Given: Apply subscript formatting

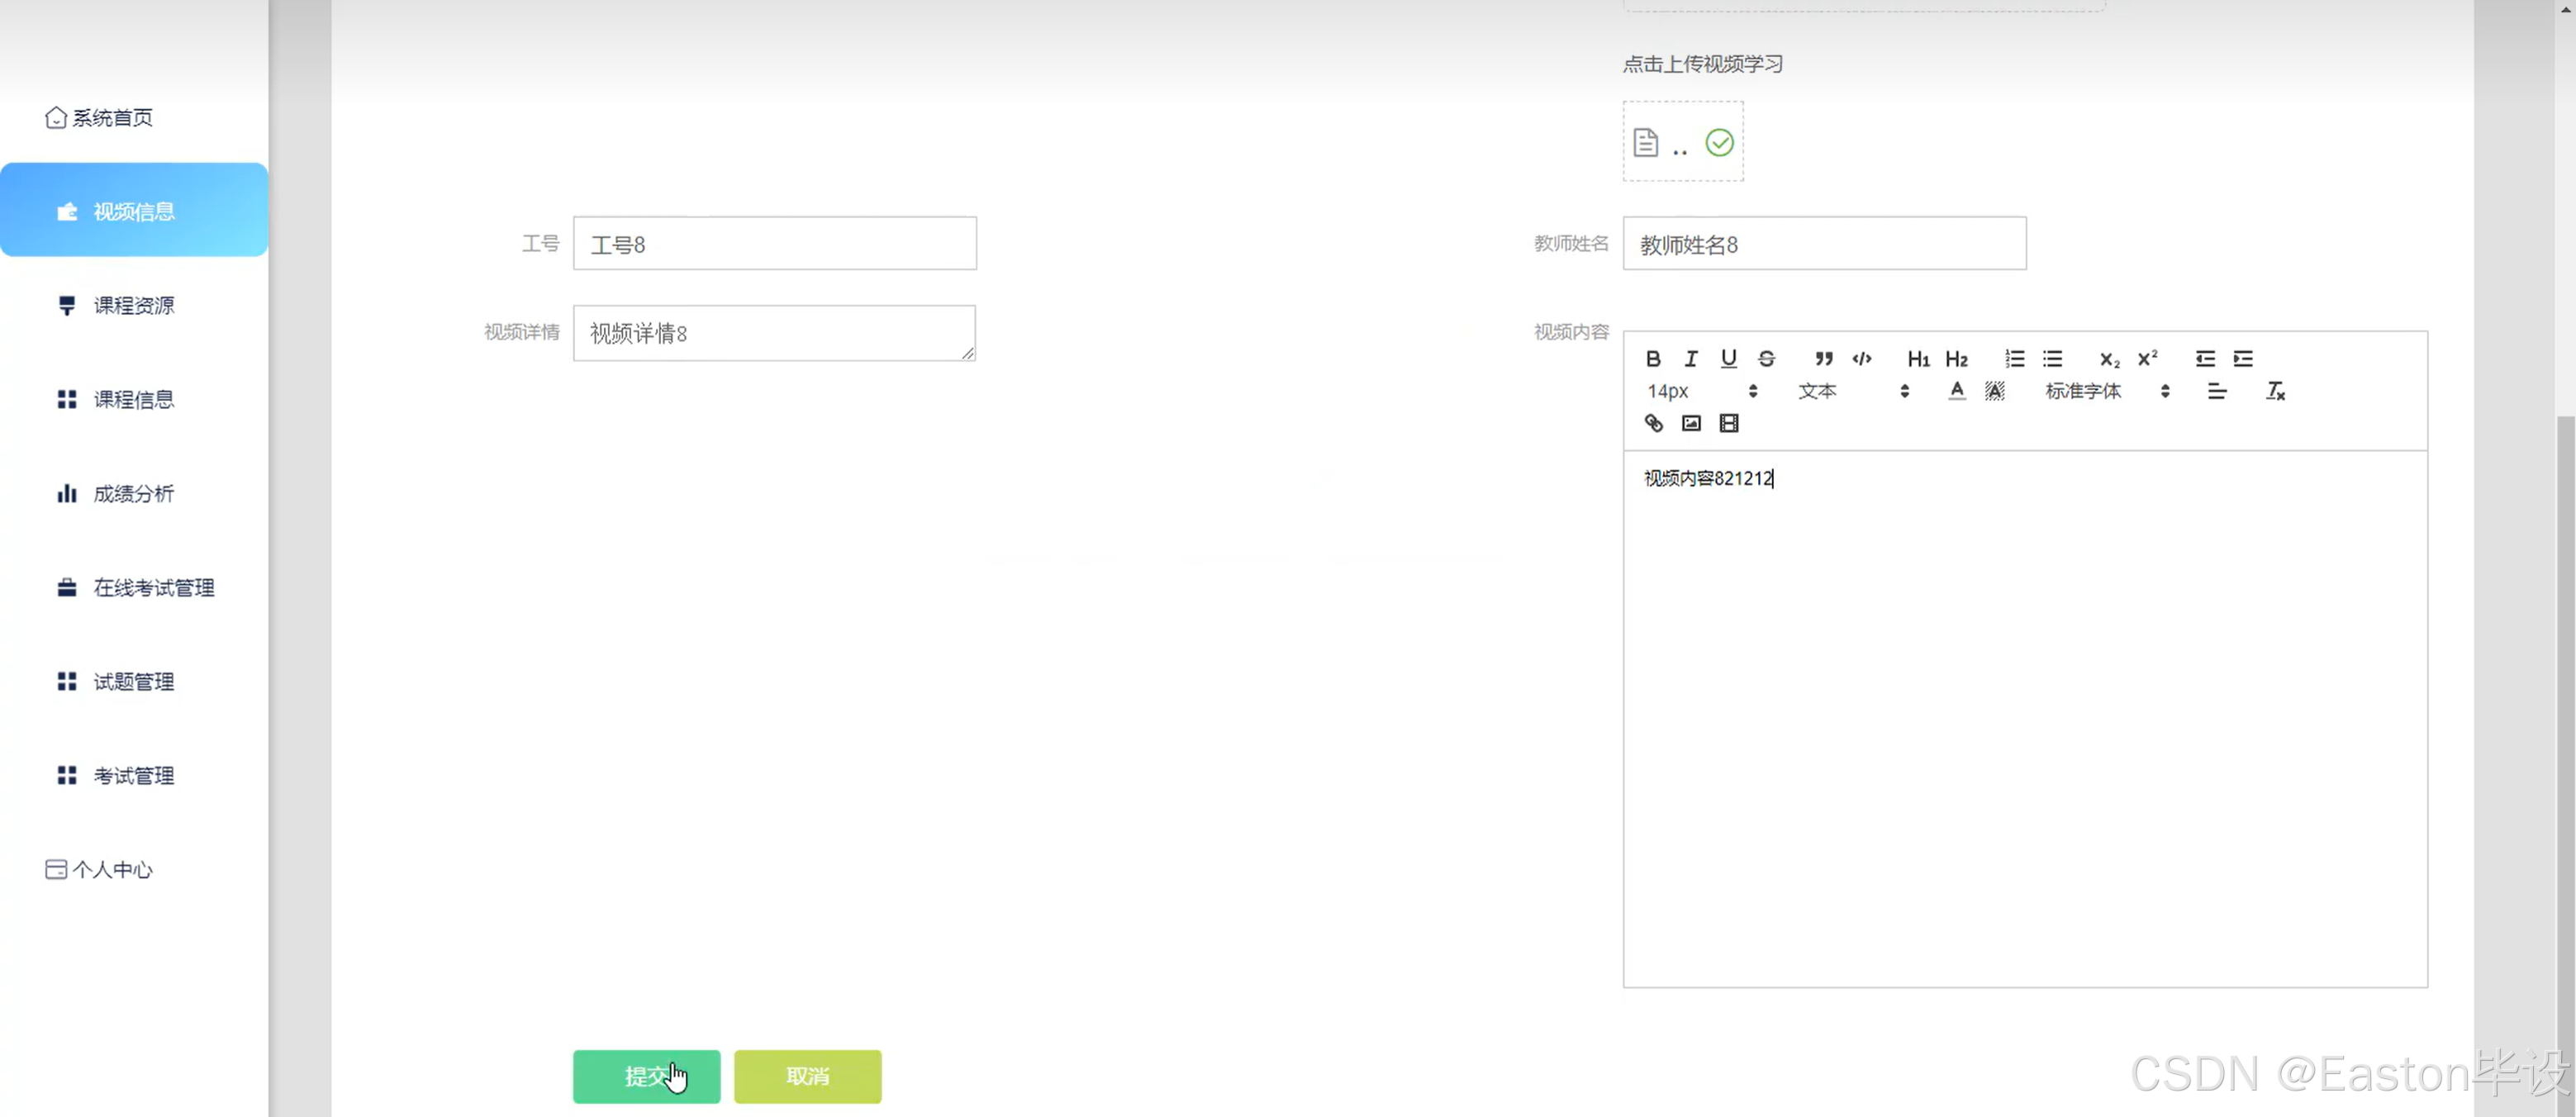Looking at the screenshot, I should [x=2109, y=359].
